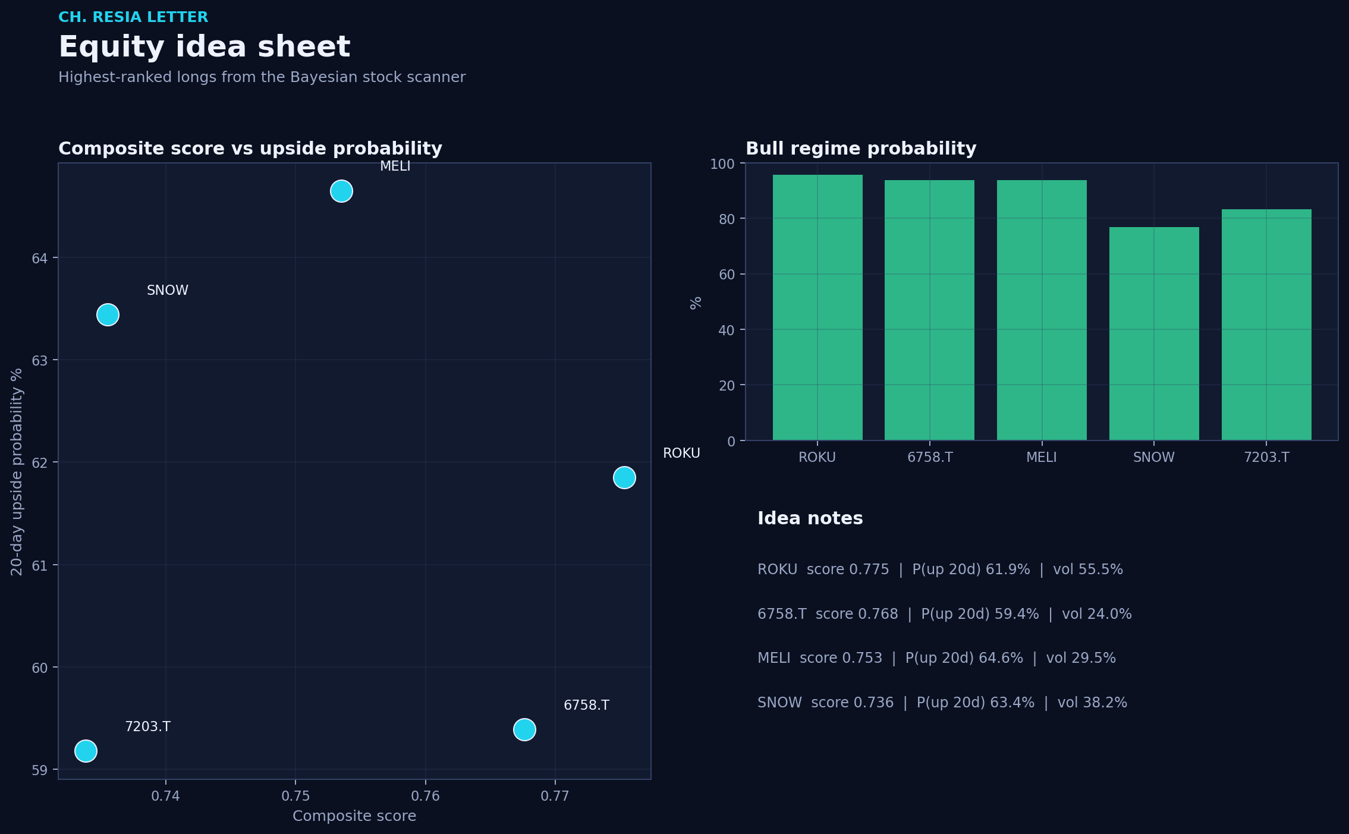Click the 6758.T scatter point

click(x=524, y=729)
